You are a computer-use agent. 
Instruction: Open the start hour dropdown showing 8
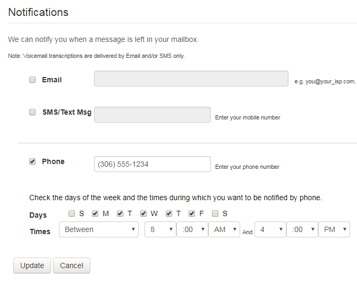(160, 229)
